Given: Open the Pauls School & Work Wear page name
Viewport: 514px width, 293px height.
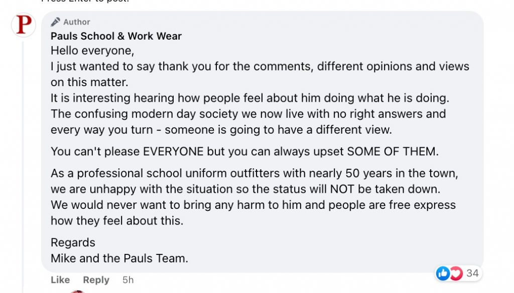Looking at the screenshot, I should point(116,36).
